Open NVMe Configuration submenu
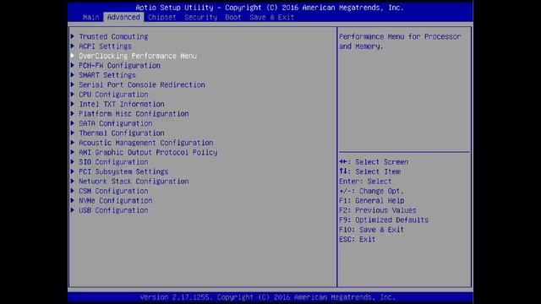 [116, 201]
